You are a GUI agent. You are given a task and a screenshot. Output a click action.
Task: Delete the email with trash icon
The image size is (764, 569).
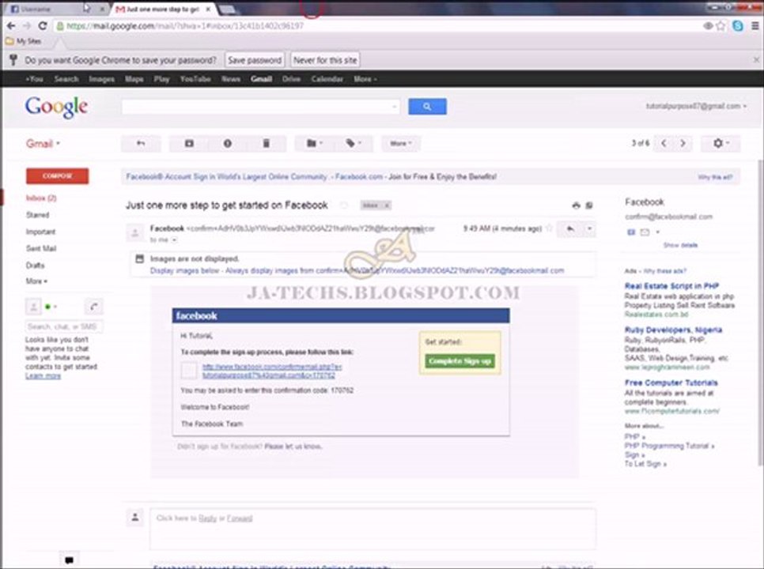coord(266,144)
